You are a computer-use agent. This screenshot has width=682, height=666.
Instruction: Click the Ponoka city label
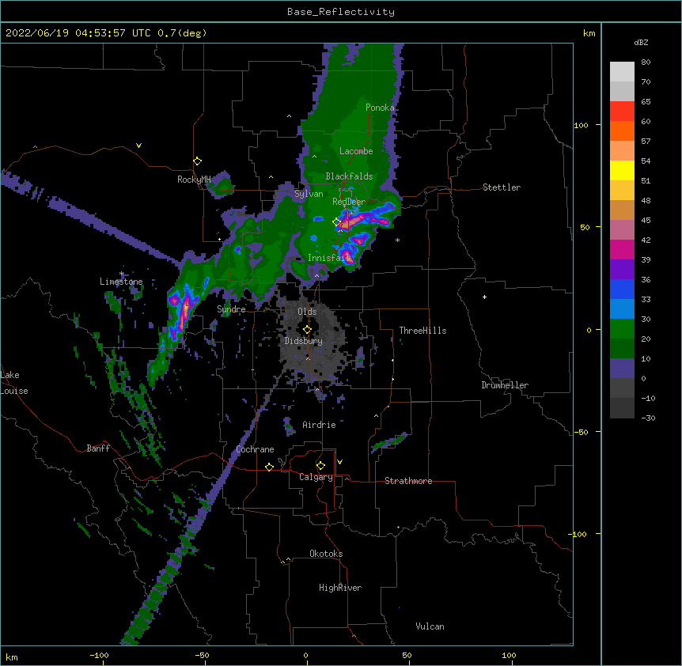[x=380, y=108]
